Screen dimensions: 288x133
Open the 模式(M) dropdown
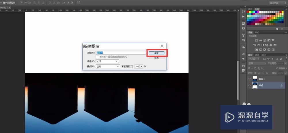click(x=108, y=66)
